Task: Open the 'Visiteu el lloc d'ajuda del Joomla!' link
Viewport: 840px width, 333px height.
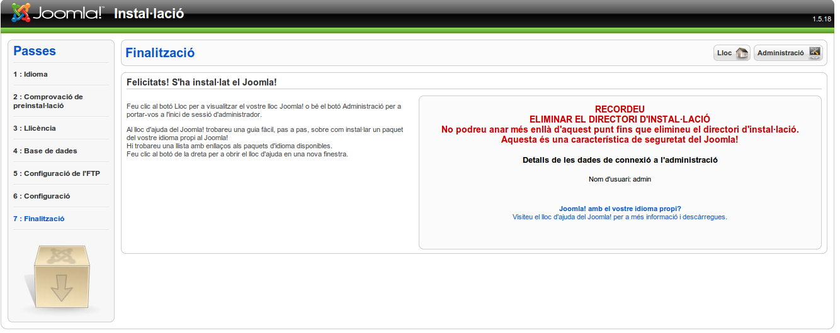Action: tap(620, 217)
